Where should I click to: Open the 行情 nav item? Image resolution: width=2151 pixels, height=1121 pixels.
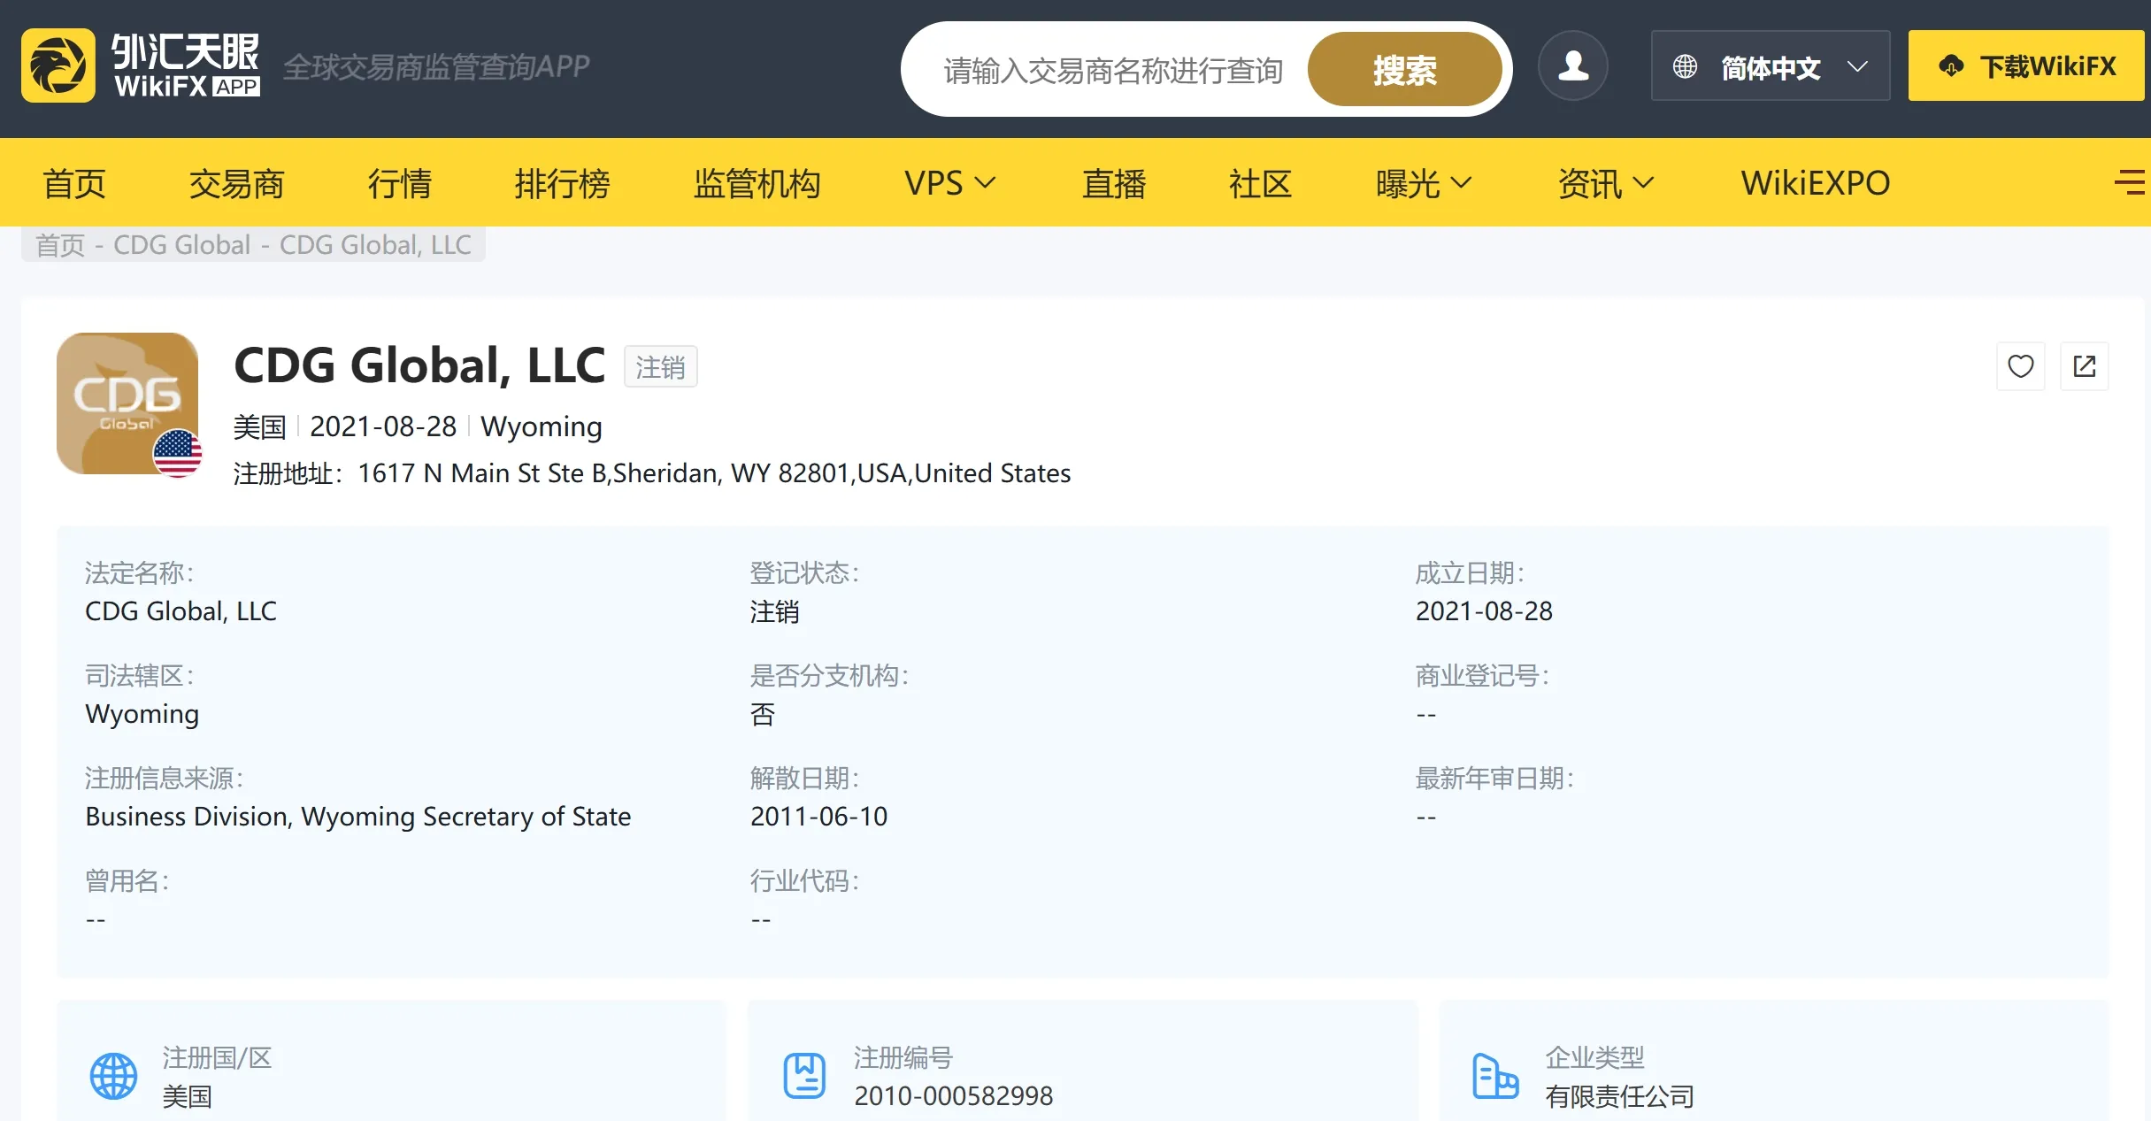pyautogui.click(x=399, y=183)
